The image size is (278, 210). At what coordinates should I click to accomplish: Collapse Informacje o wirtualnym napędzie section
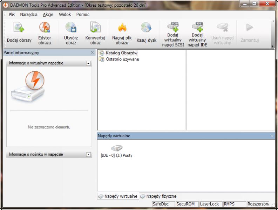click(88, 63)
